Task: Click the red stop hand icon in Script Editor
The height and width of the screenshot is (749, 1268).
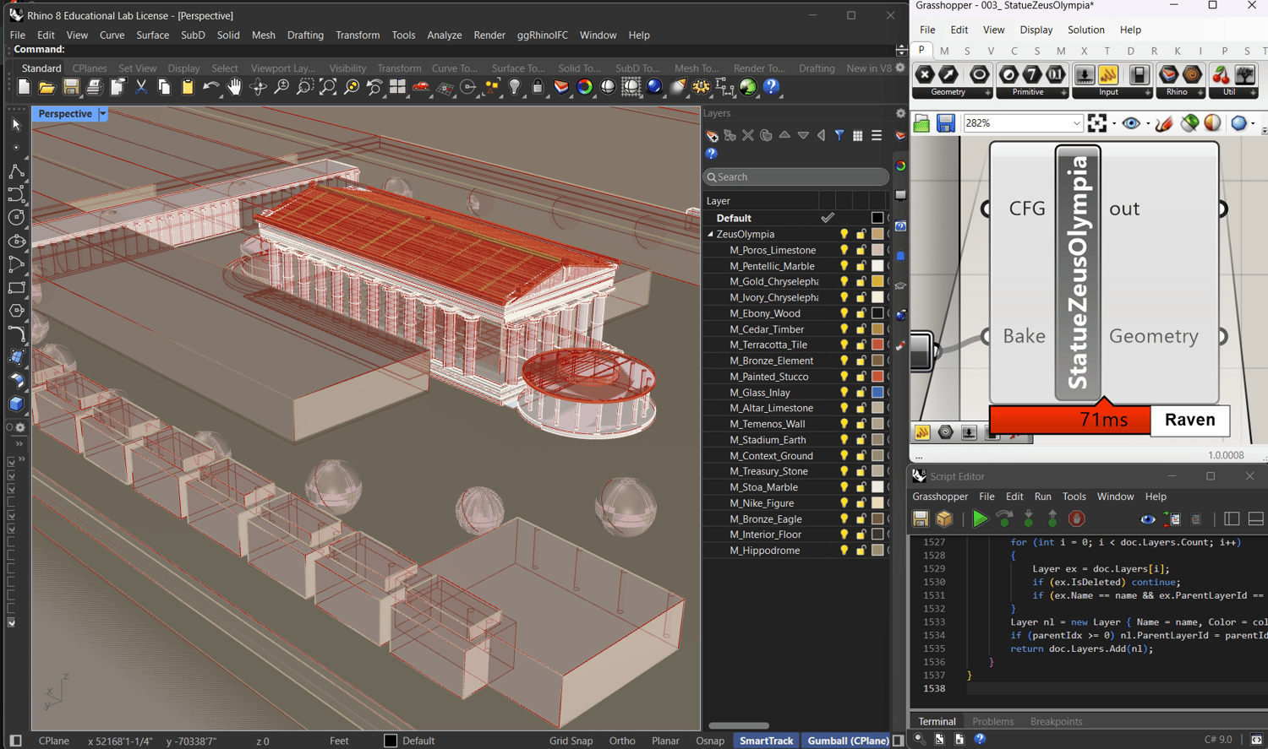Action: (x=1076, y=519)
